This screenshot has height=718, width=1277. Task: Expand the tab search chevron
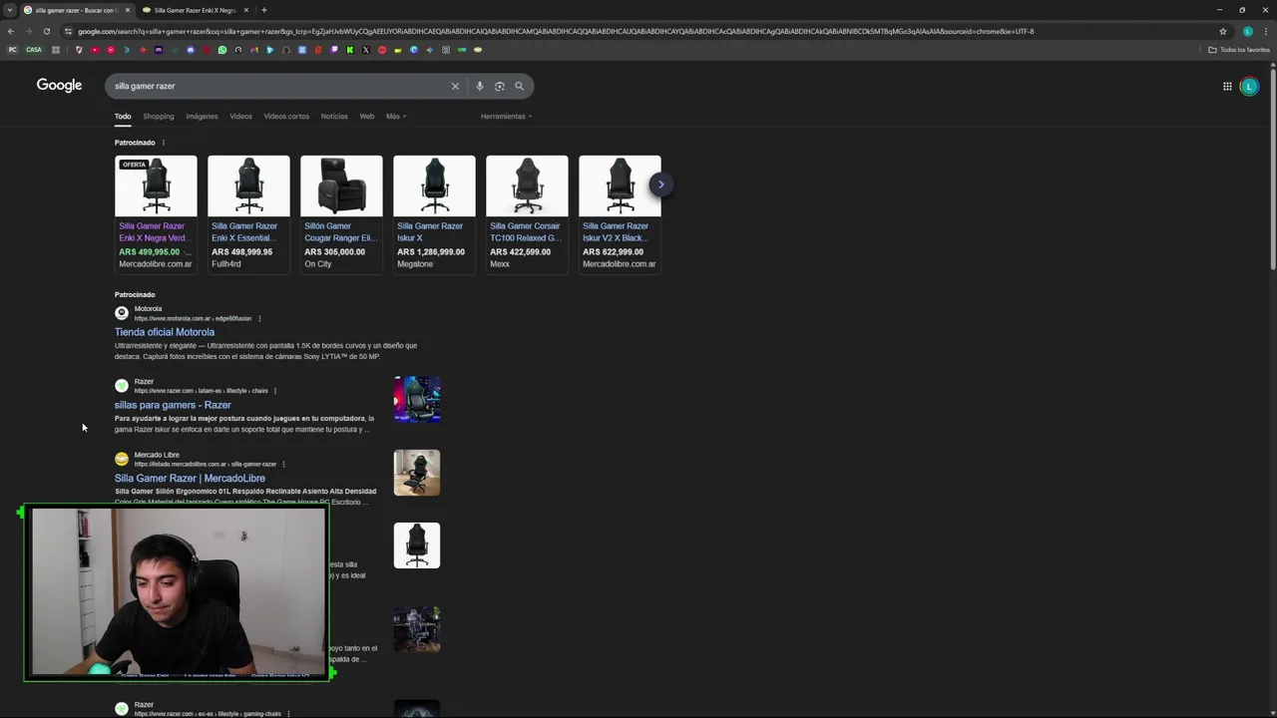point(10,10)
